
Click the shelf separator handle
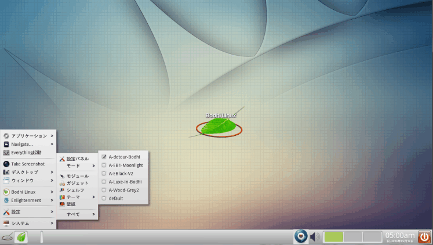coord(42,237)
